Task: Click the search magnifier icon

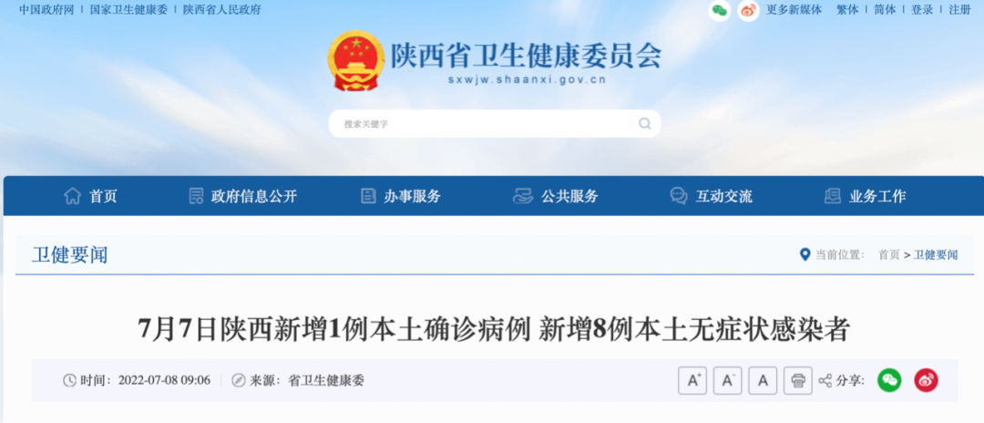Action: click(644, 124)
